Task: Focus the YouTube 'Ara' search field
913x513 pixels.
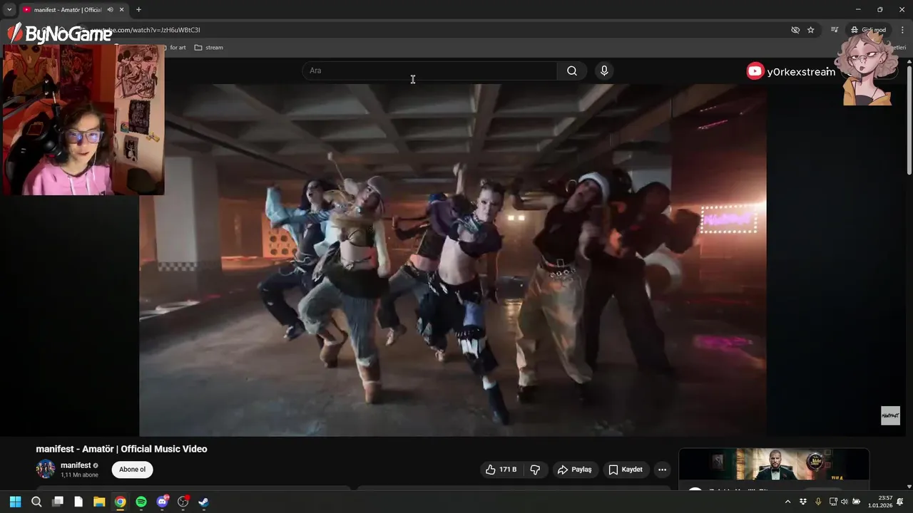Action: [429, 71]
